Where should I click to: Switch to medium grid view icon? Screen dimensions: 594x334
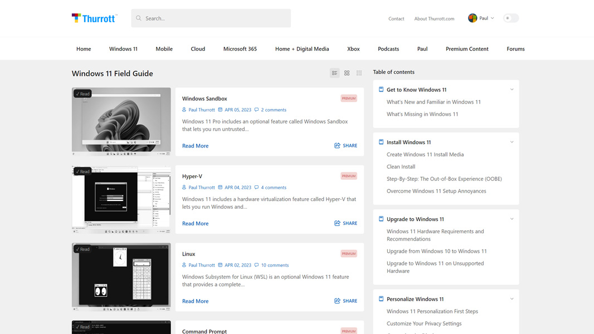347,73
